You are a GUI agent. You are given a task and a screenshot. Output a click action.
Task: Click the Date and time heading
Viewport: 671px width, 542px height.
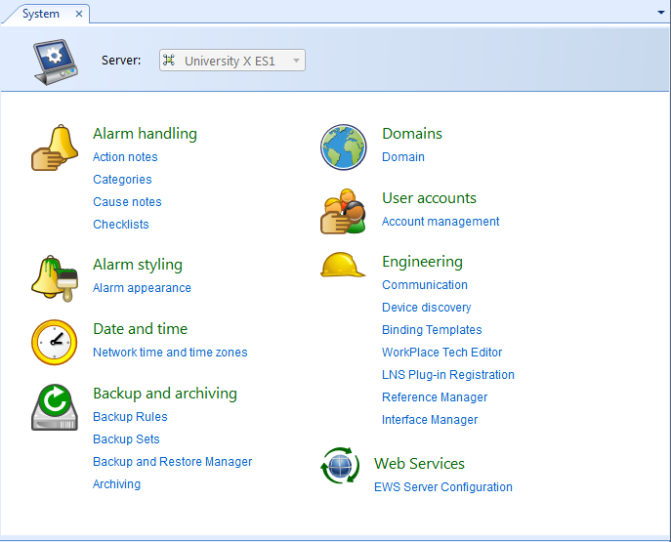click(141, 329)
